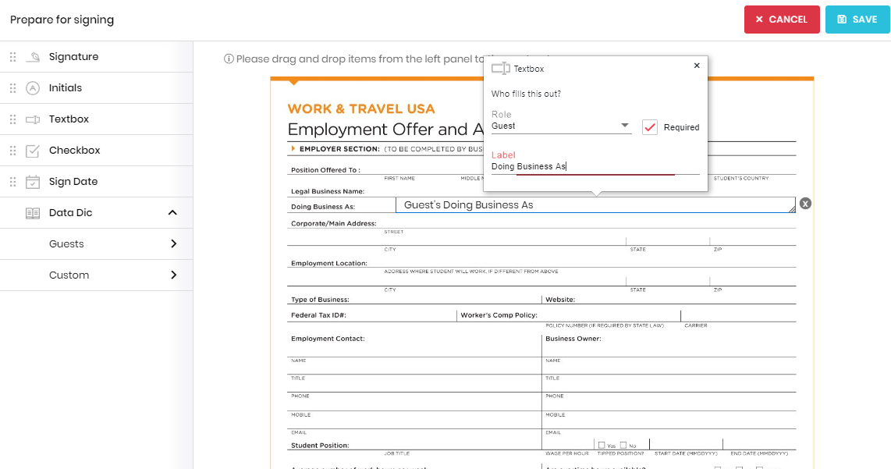Tick the No tipped position checkbox
891x469 pixels.
point(623,445)
